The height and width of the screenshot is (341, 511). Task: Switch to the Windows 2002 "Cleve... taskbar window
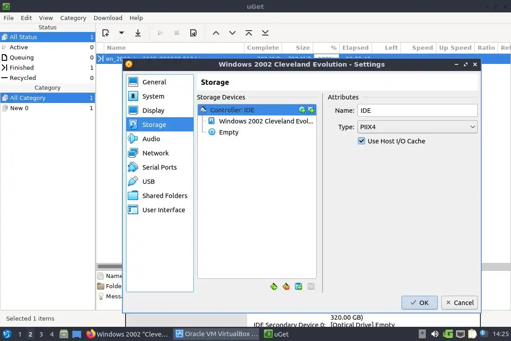tap(127, 334)
